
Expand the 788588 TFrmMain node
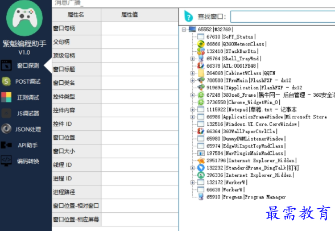tap(192, 80)
